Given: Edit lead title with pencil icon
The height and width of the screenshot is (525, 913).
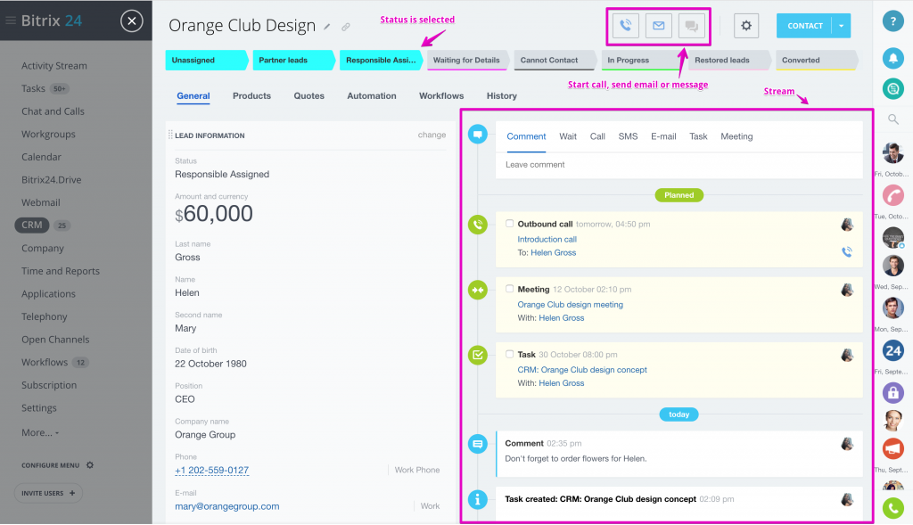Looking at the screenshot, I should click(x=327, y=27).
